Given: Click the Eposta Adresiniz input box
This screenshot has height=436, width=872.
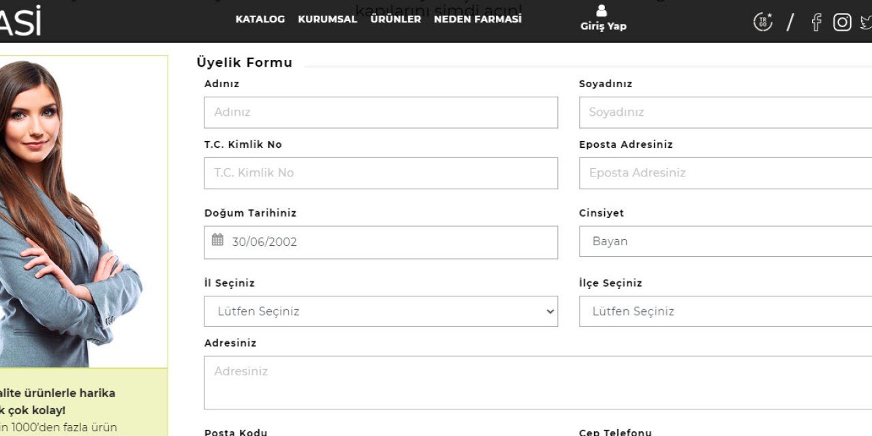Looking at the screenshot, I should 725,173.
